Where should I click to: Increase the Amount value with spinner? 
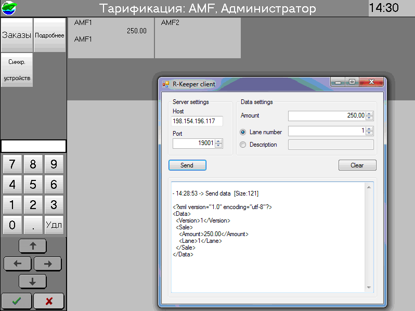(x=369, y=113)
